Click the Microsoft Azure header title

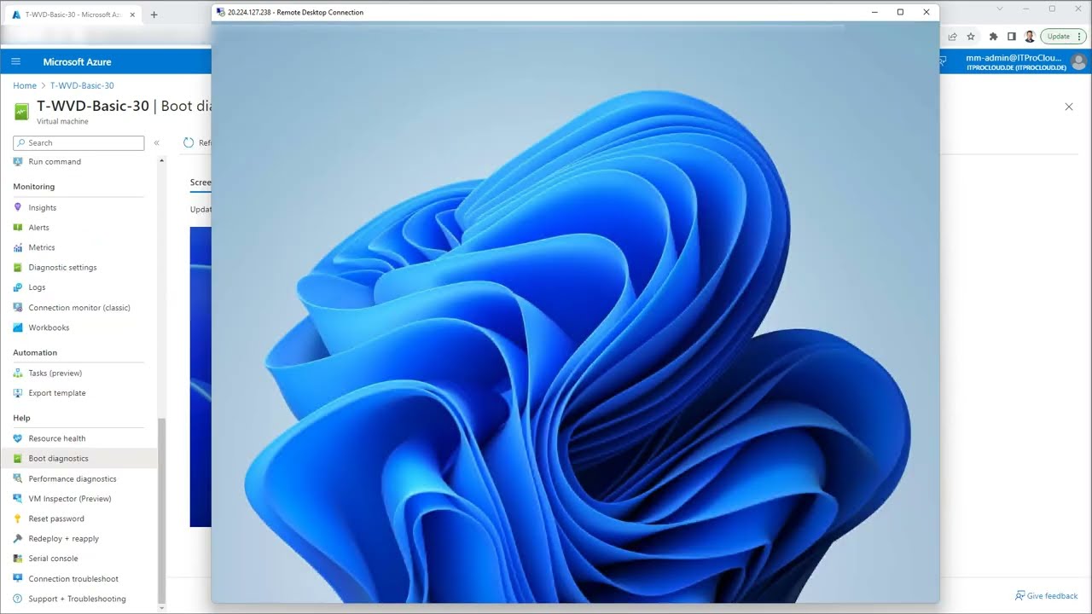coord(77,61)
